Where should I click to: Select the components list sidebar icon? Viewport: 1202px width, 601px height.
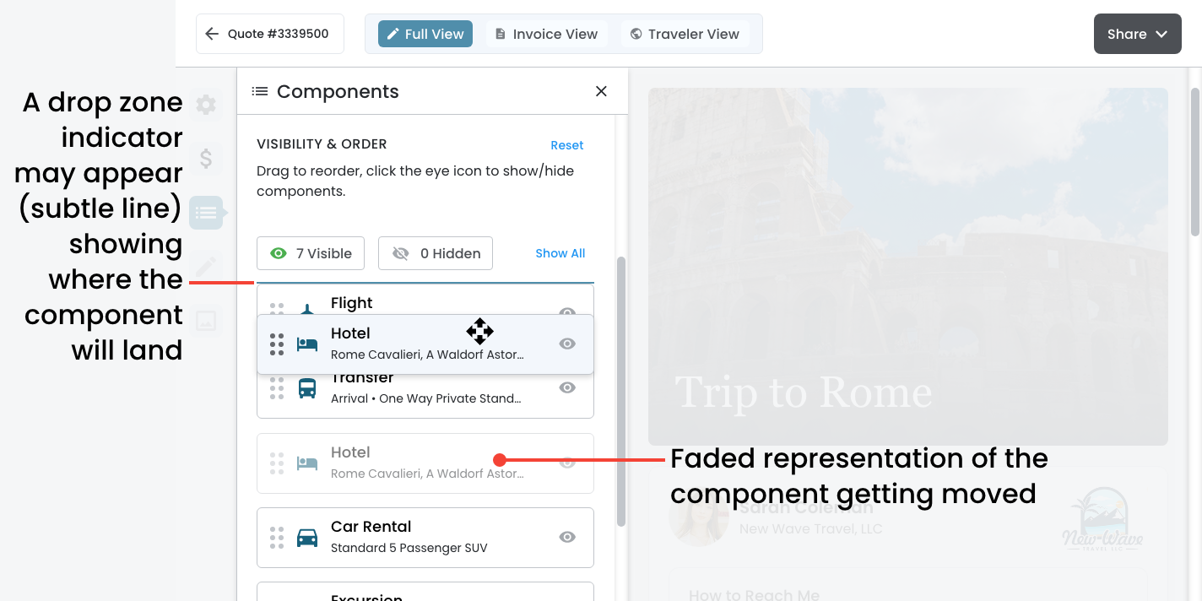[206, 213]
